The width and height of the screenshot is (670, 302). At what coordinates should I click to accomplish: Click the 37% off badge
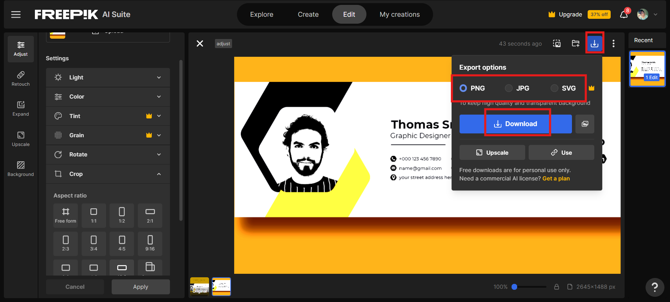tap(599, 14)
